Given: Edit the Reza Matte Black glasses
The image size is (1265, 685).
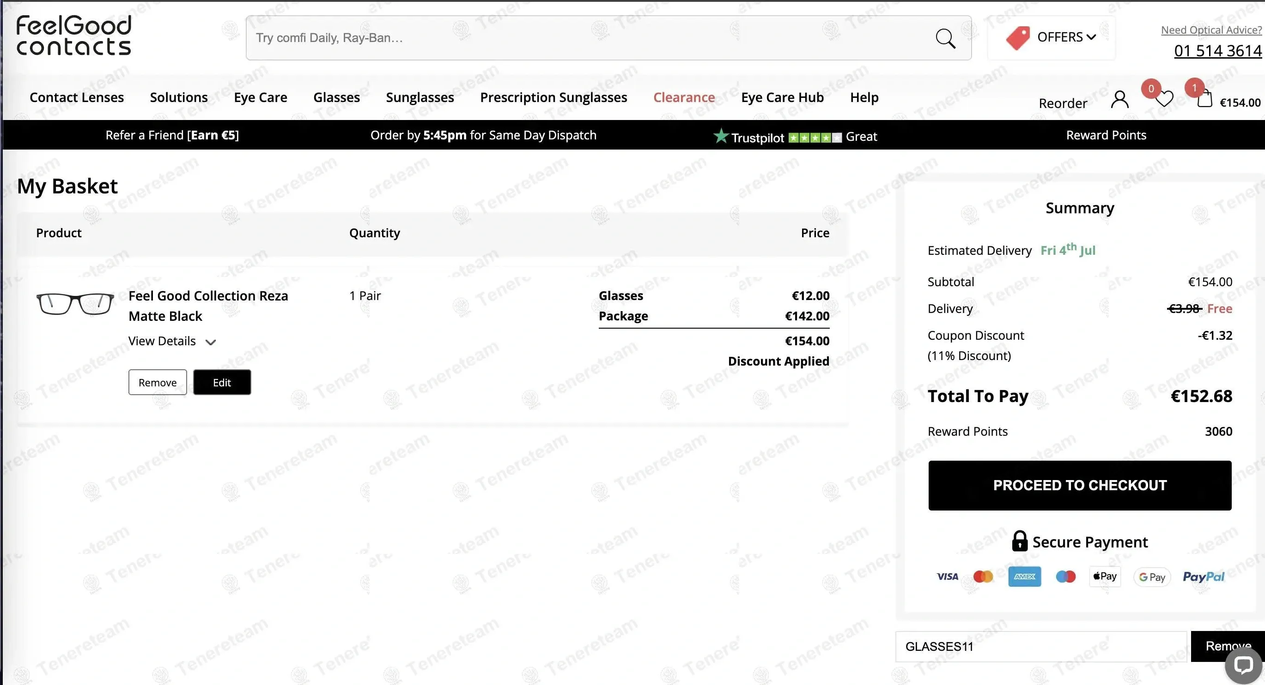Looking at the screenshot, I should 222,382.
